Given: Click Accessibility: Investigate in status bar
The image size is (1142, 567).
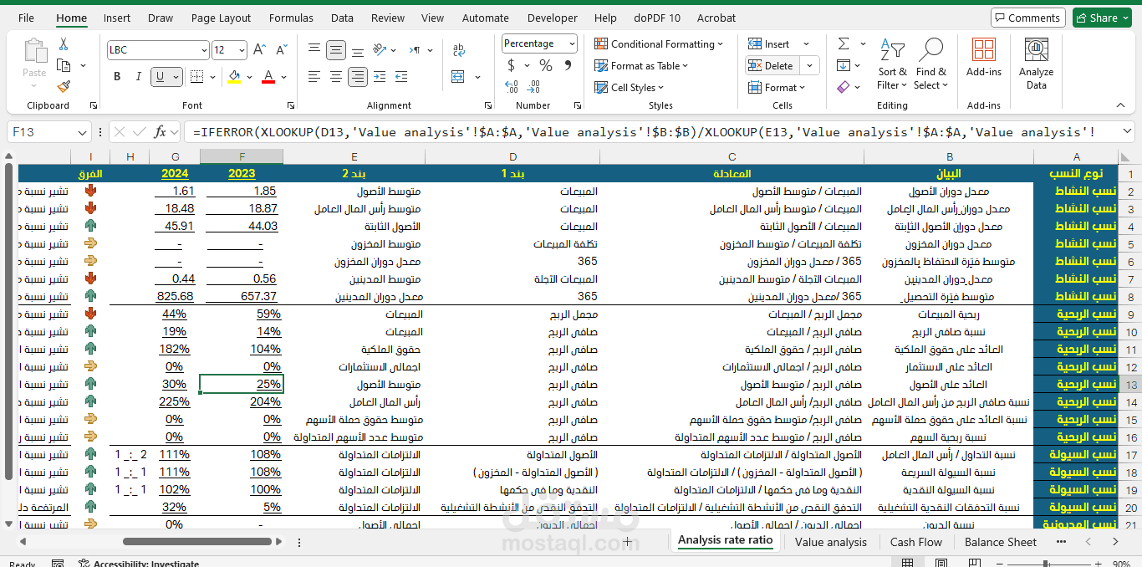Looking at the screenshot, I should (x=139, y=564).
